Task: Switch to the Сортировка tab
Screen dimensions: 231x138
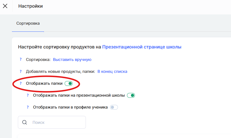Action: tap(28, 23)
